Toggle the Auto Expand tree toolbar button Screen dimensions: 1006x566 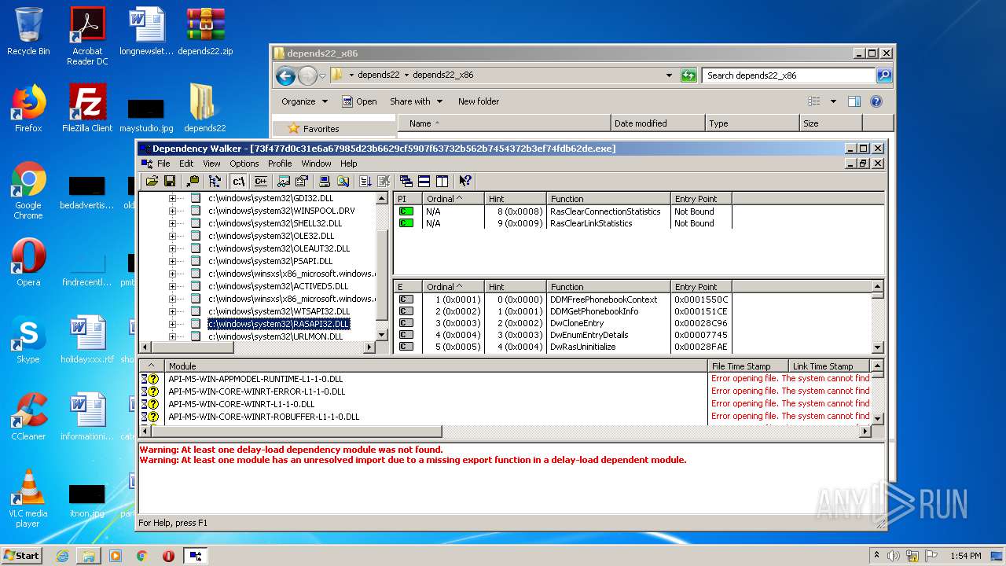tap(215, 181)
